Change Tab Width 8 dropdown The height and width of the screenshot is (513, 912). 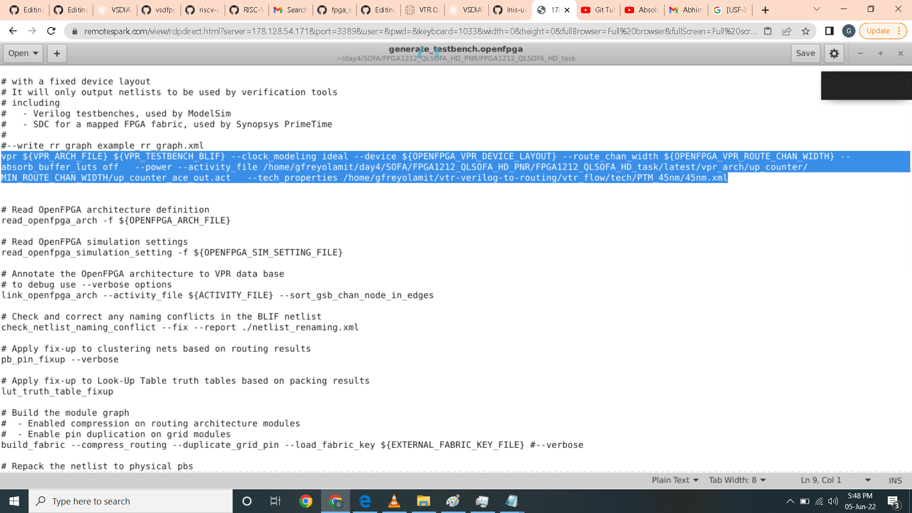pyautogui.click(x=737, y=480)
